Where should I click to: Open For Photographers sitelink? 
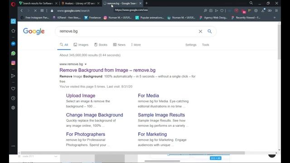point(86,134)
